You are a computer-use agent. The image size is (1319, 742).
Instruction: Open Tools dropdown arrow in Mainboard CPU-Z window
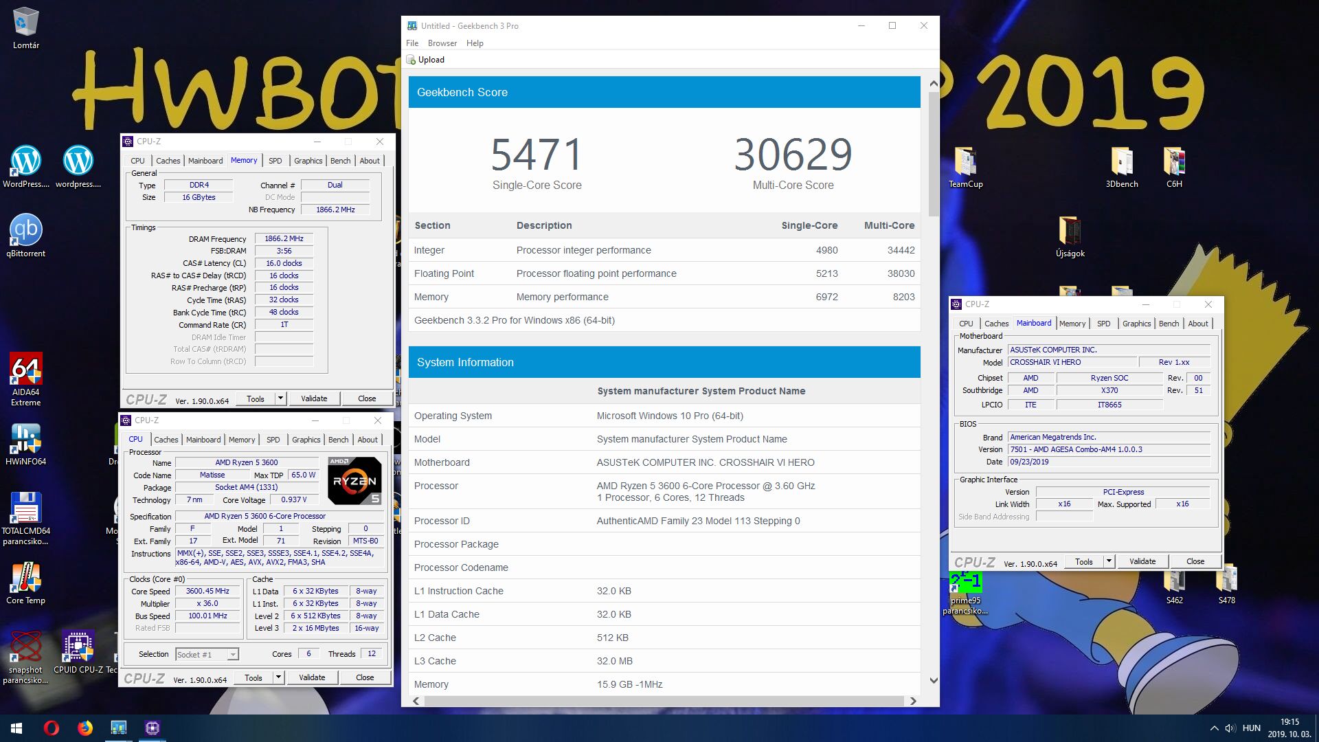1109,561
